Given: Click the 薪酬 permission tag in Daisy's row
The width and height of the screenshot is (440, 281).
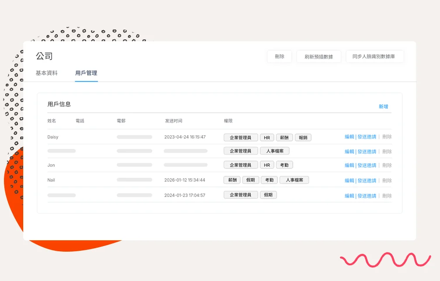Looking at the screenshot, I should pyautogui.click(x=284, y=137).
